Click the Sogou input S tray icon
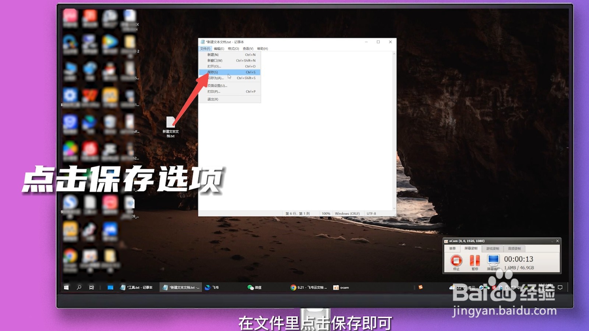 pyautogui.click(x=420, y=287)
